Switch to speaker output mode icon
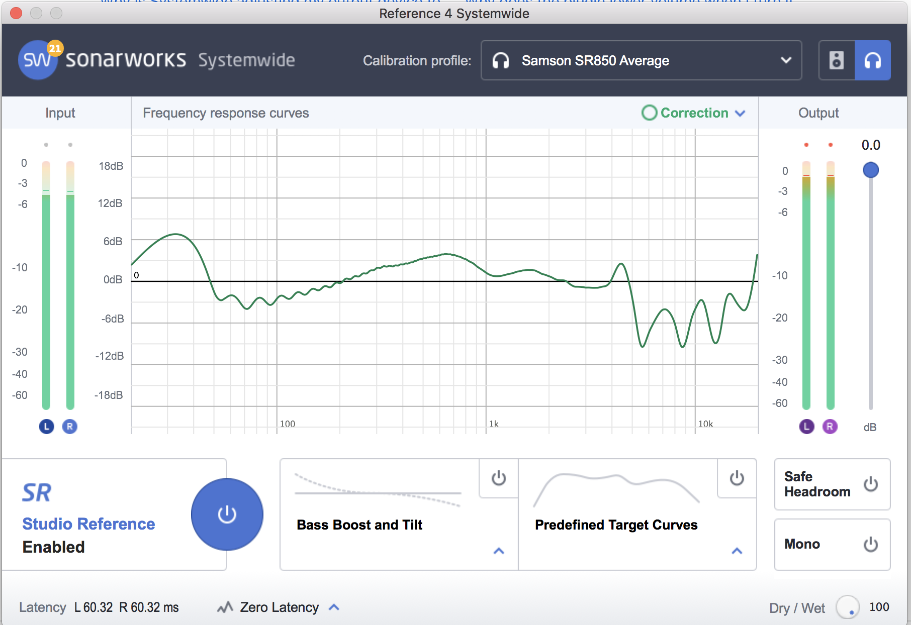The image size is (911, 625). pos(837,60)
